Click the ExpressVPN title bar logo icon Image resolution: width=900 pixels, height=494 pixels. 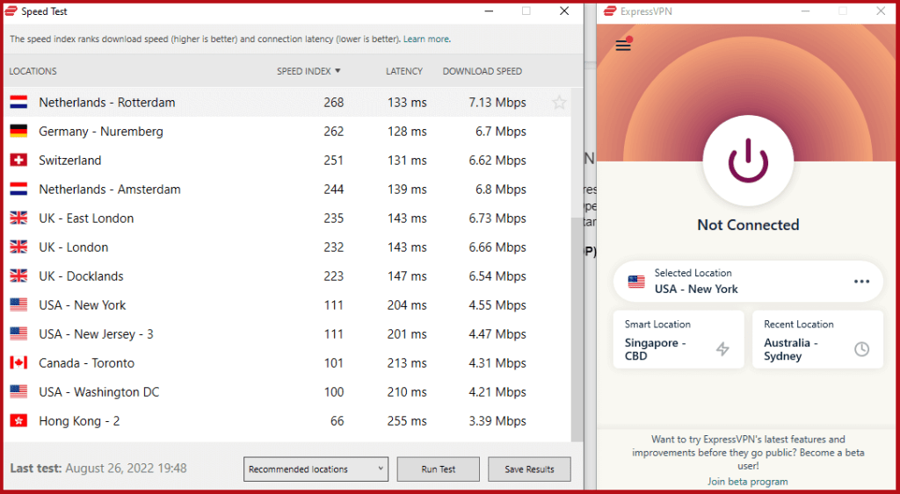pos(610,11)
